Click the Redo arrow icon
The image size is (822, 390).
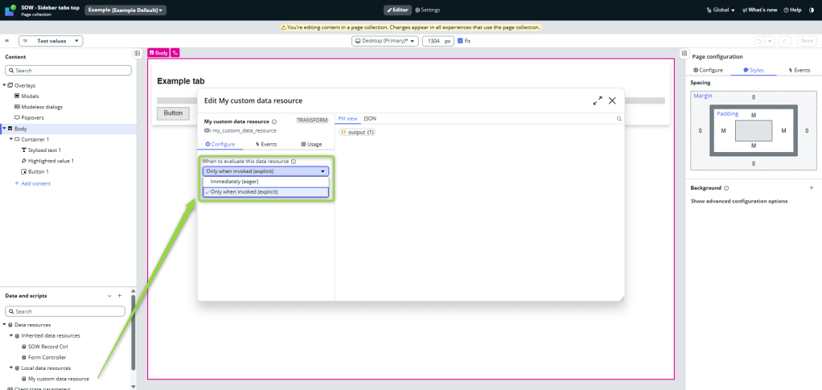pyautogui.click(x=785, y=41)
